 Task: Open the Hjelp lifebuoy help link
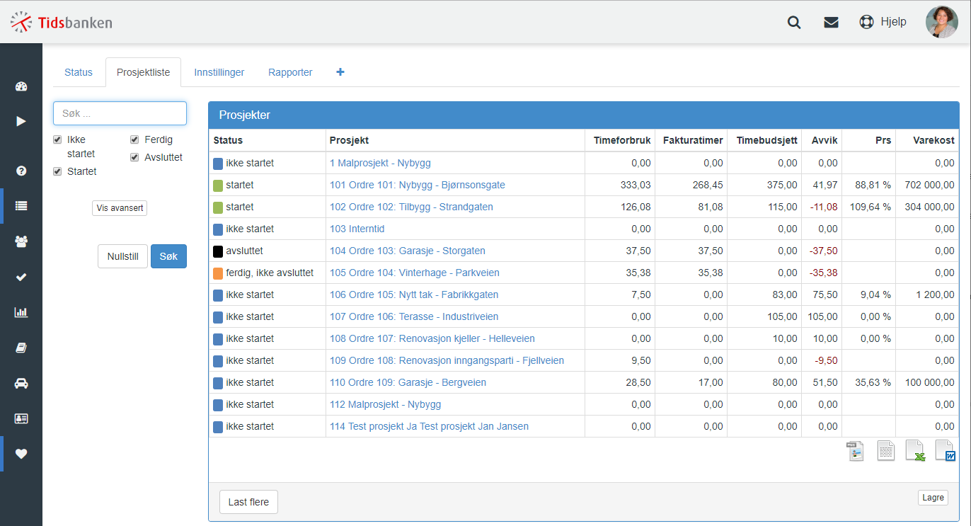click(x=883, y=22)
